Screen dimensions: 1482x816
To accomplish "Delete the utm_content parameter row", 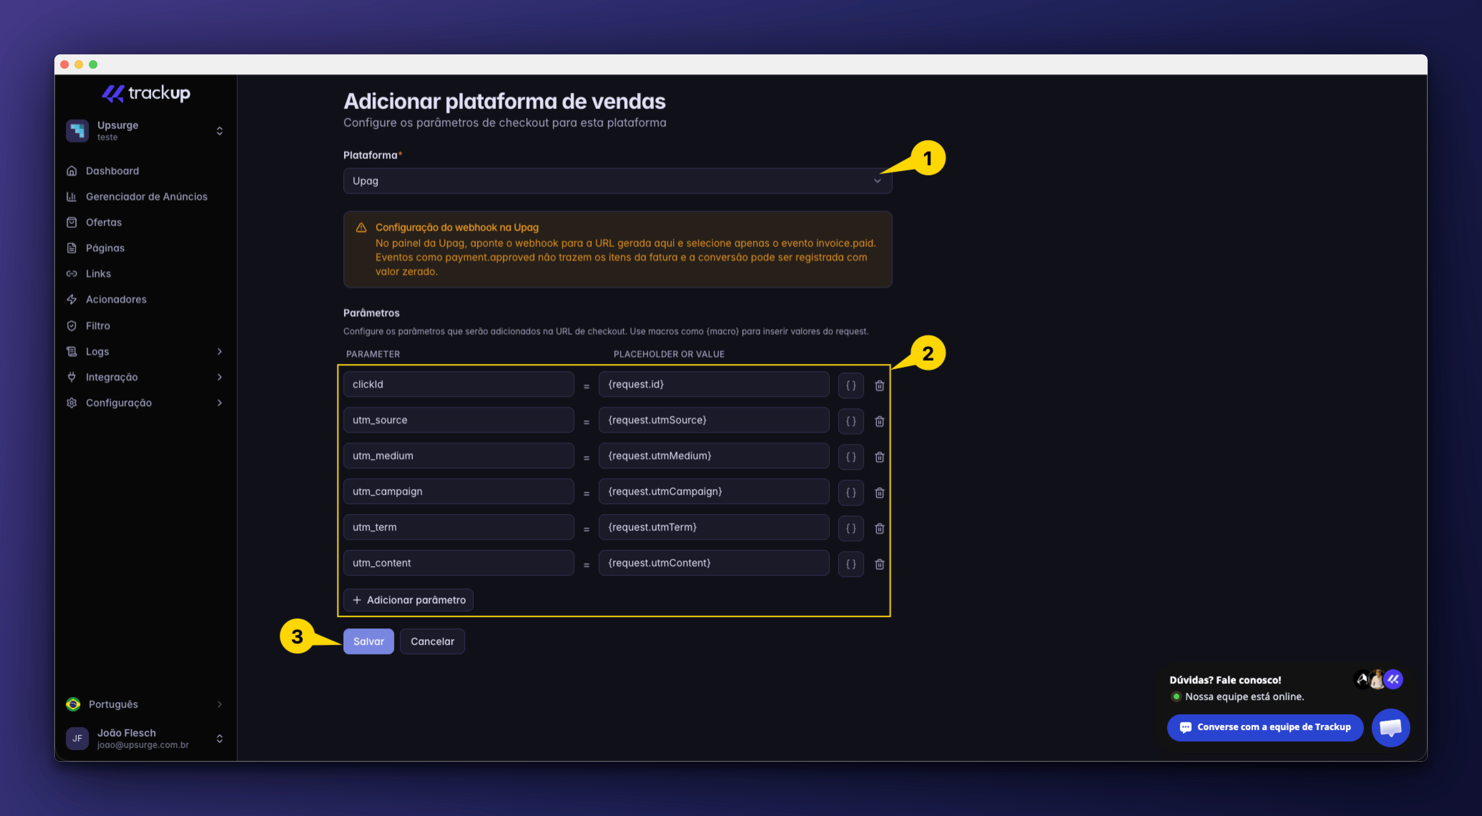I will coord(879,564).
